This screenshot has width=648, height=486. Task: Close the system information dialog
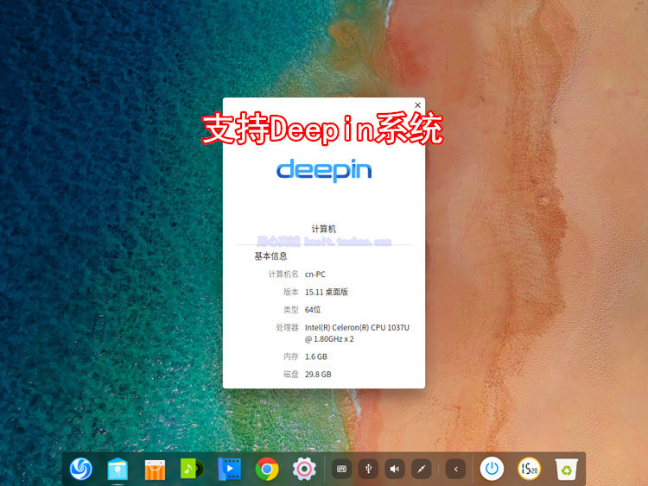418,105
